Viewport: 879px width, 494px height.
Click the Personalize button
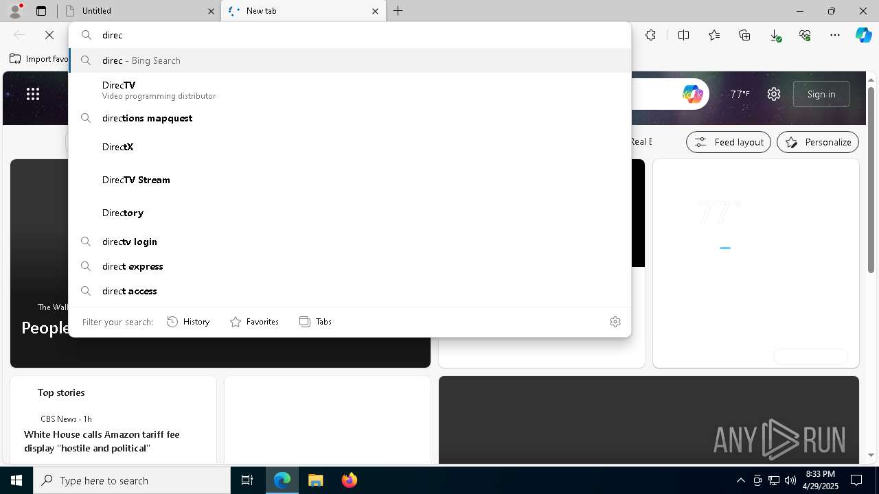click(818, 142)
